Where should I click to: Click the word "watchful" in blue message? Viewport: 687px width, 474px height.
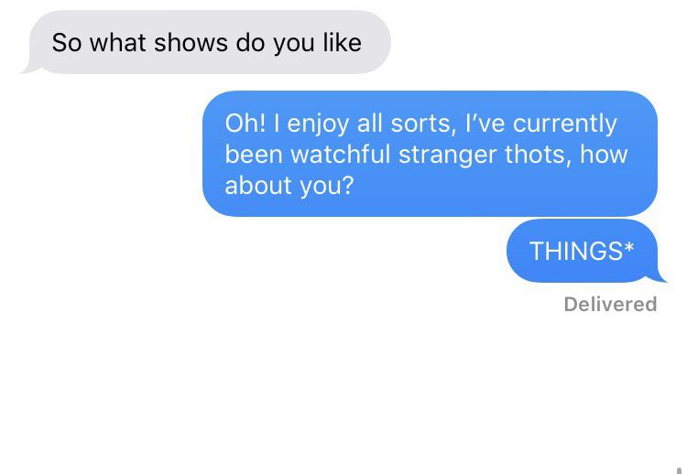pyautogui.click(x=340, y=154)
